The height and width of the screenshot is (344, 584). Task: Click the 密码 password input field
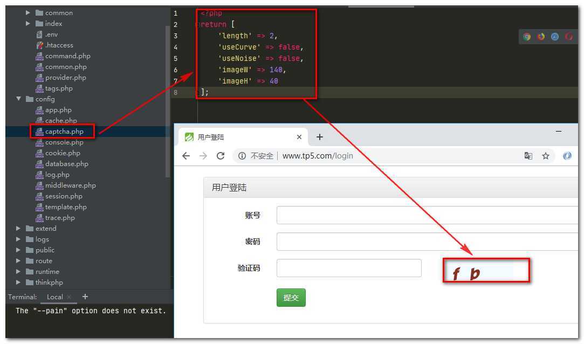pos(427,242)
